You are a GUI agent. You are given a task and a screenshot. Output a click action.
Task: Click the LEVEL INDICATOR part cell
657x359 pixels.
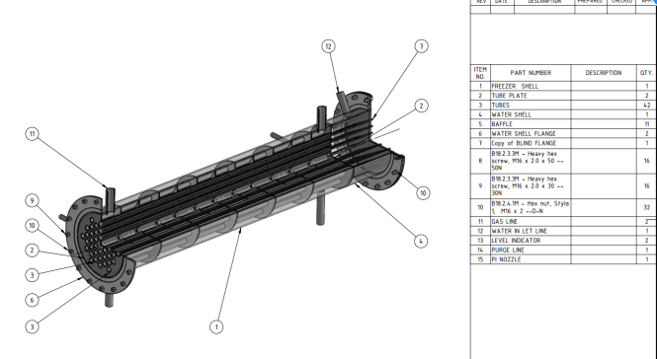point(531,241)
